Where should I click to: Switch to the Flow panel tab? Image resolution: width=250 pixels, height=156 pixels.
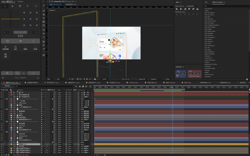(206, 2)
